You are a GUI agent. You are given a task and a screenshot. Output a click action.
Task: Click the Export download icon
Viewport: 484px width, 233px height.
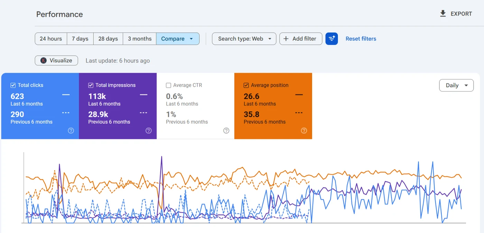click(x=443, y=14)
